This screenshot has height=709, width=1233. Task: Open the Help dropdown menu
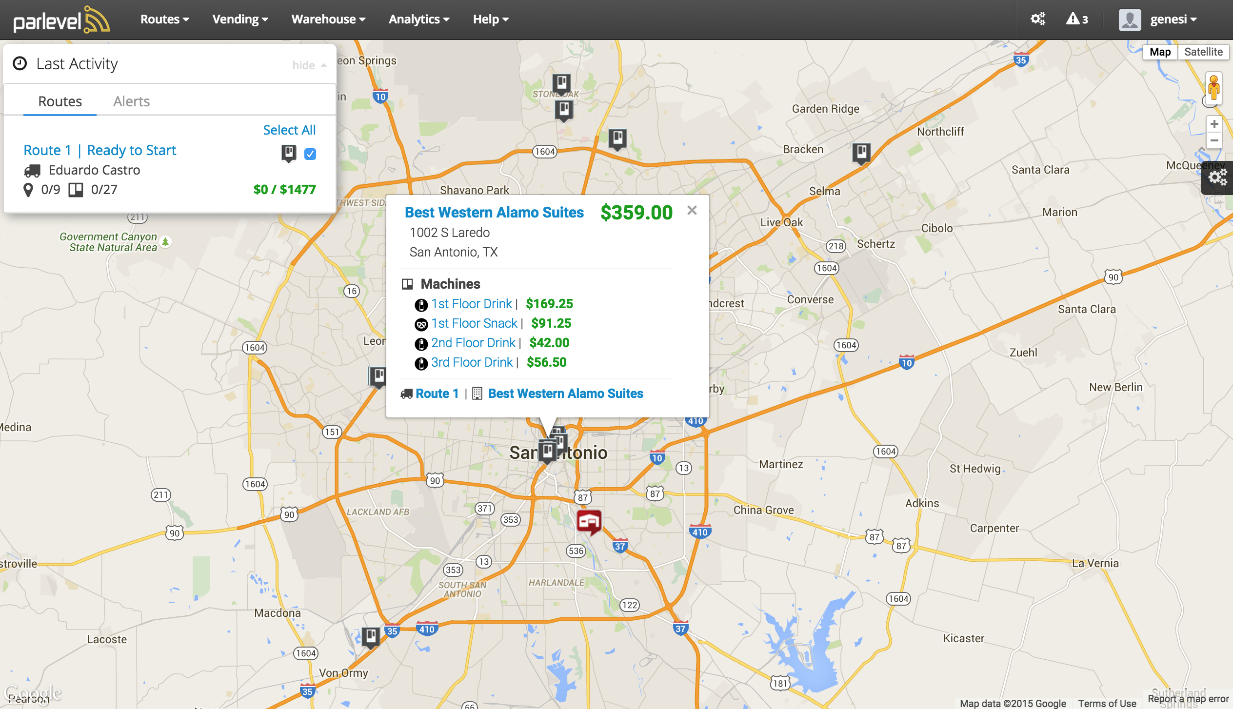point(491,20)
